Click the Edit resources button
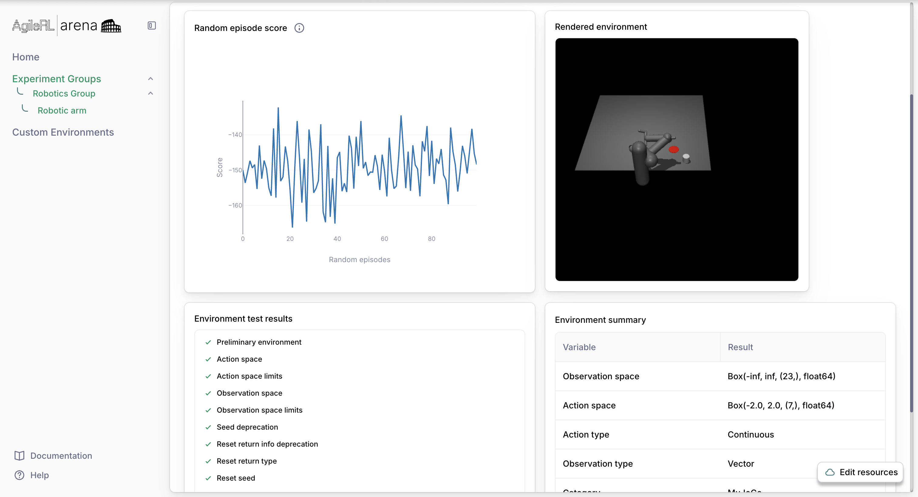The width and height of the screenshot is (918, 497). [860, 472]
